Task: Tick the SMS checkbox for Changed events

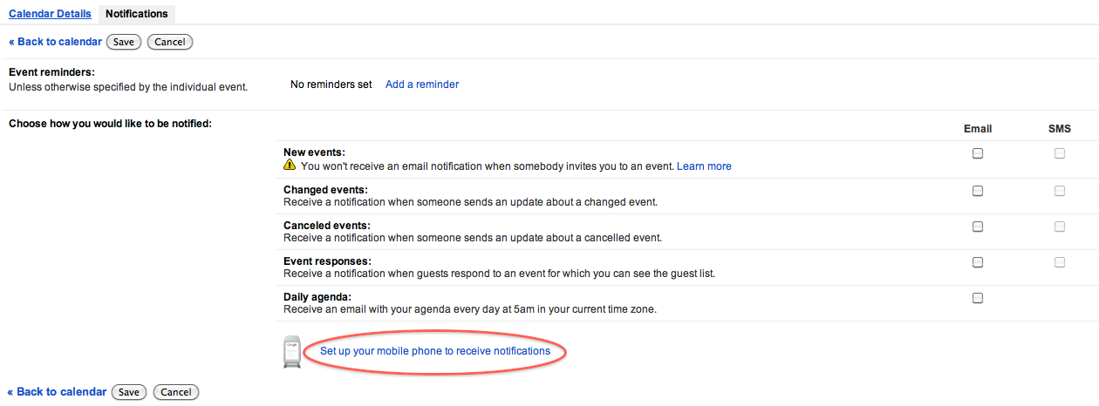Action: click(x=1060, y=191)
